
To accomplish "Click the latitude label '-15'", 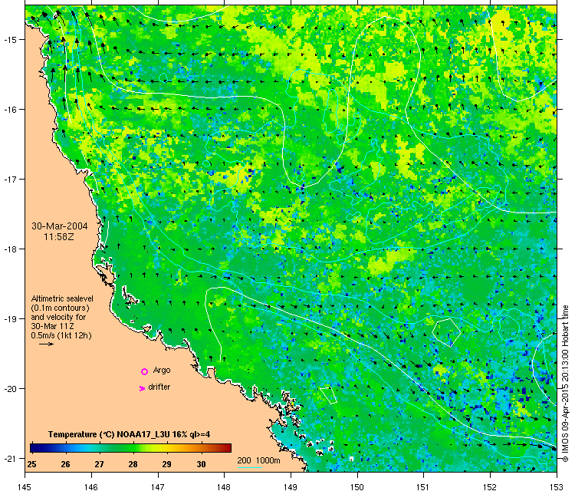I will [9, 39].
